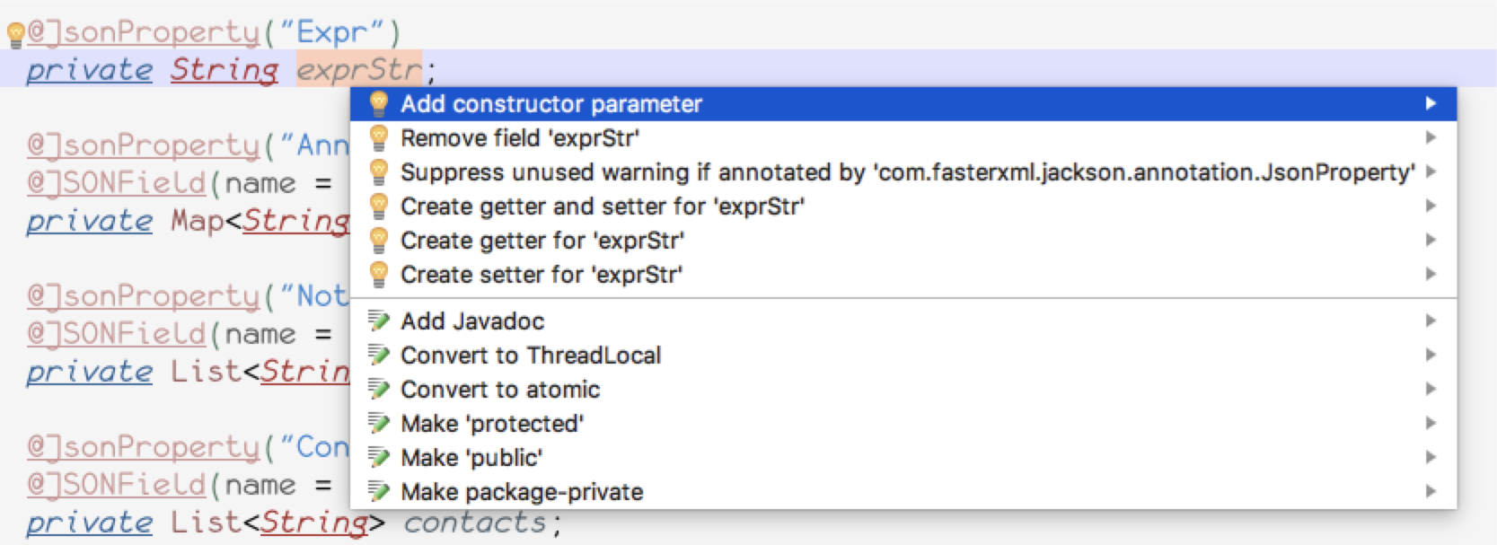
Task: Choose 'Make protected' from the intentions list
Action: pos(492,424)
